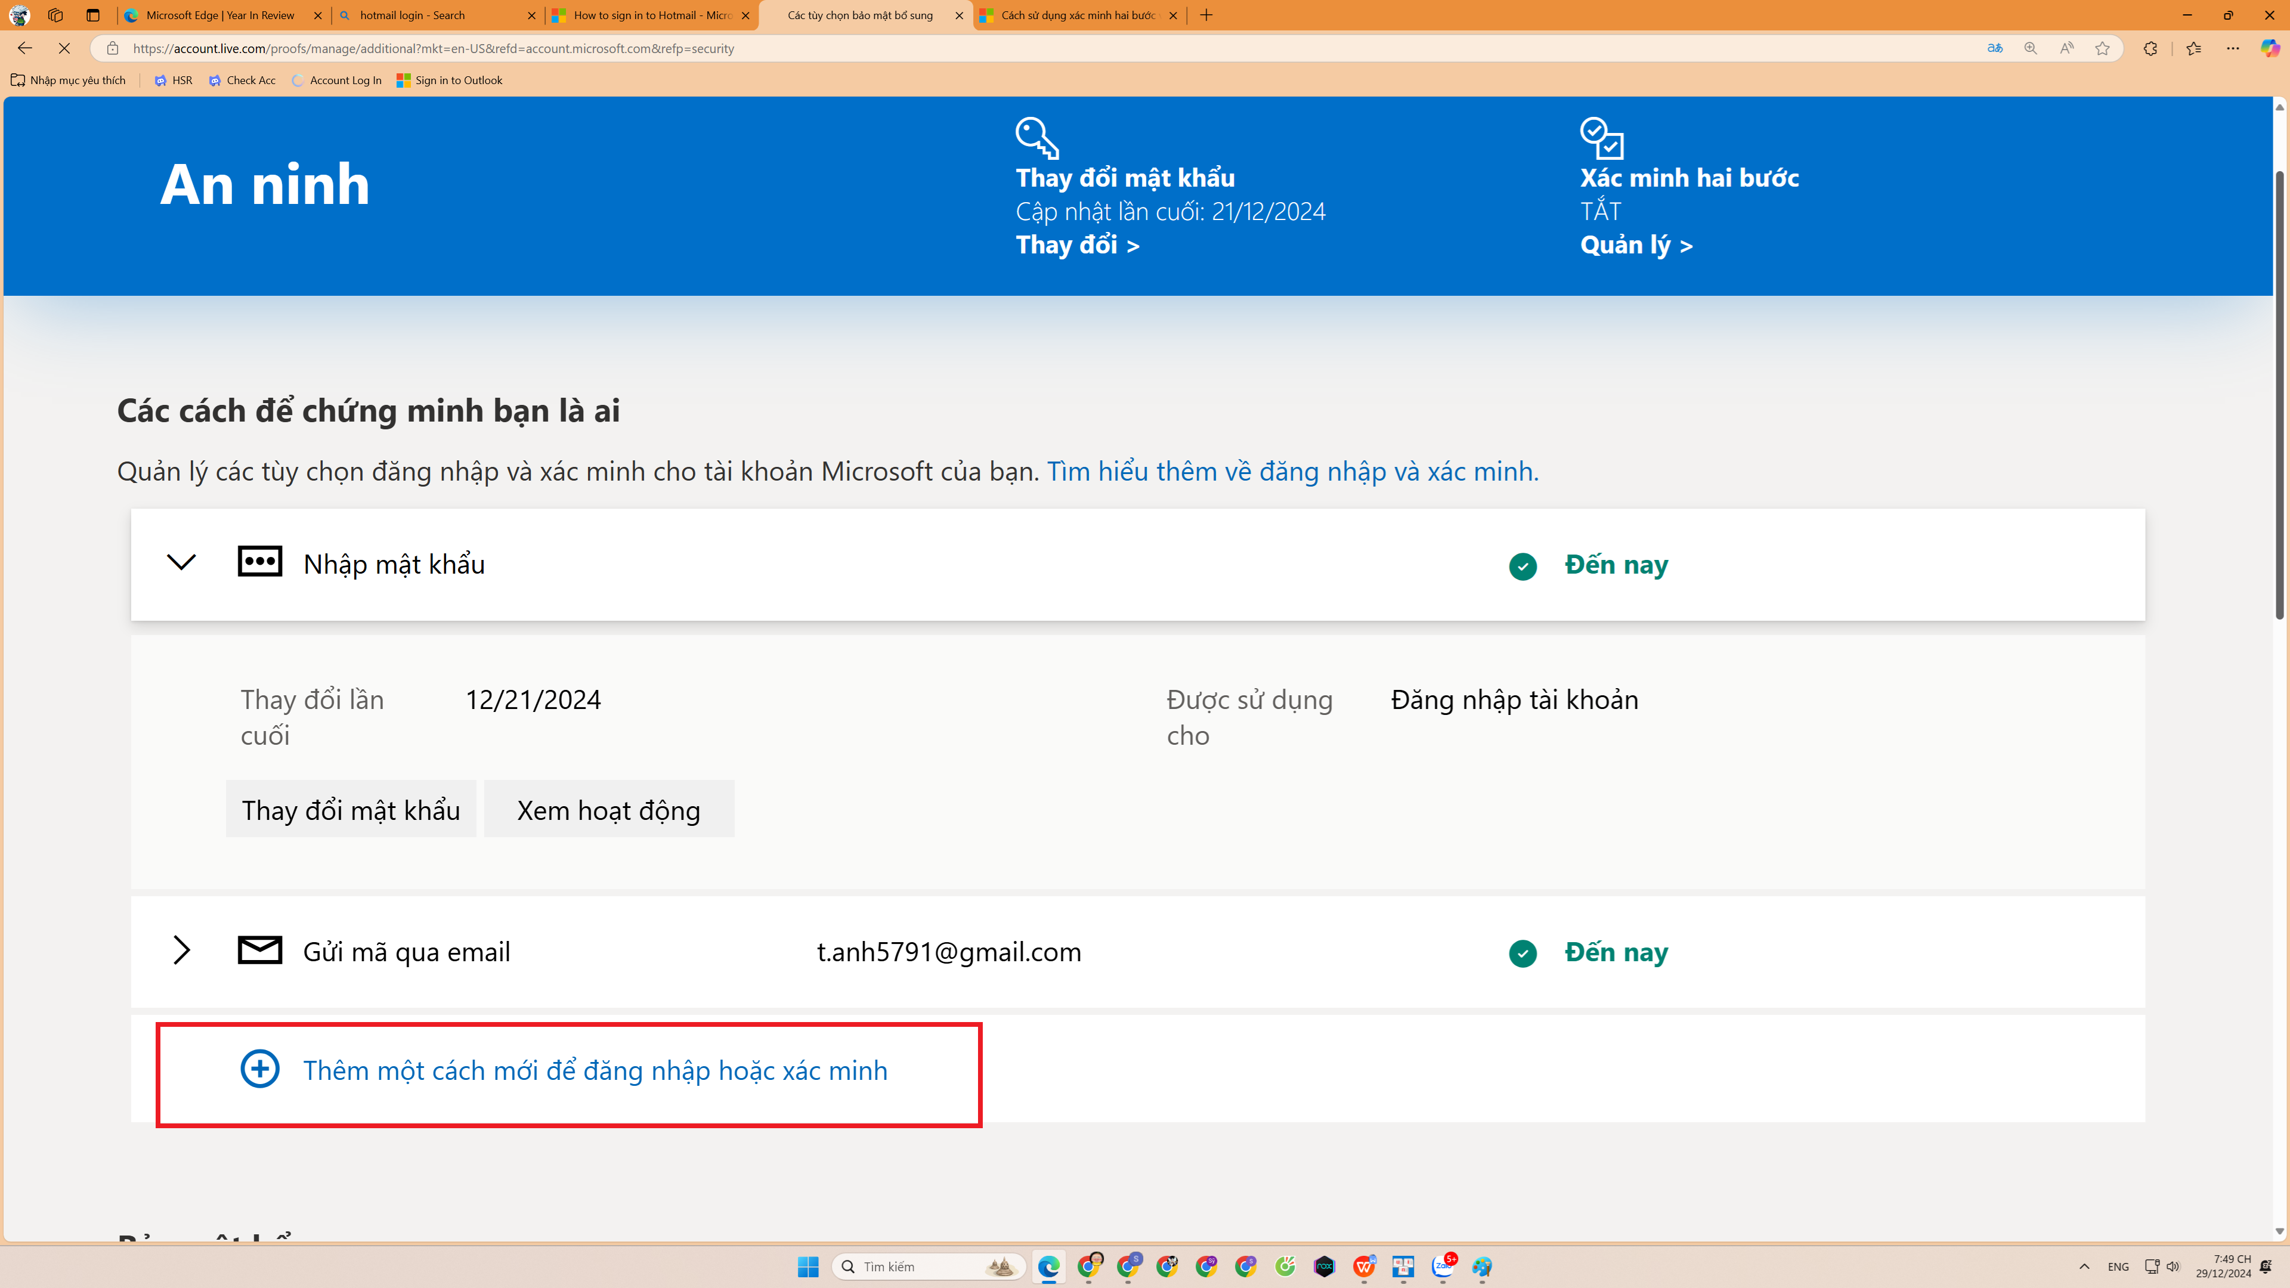The image size is (2290, 1288).
Task: Open the Account Log In bookmark
Action: 336,80
